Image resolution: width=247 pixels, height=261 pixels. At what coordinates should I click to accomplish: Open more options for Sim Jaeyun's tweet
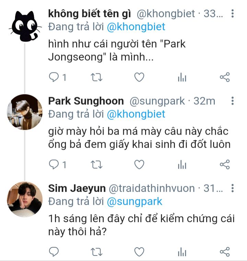(x=233, y=188)
